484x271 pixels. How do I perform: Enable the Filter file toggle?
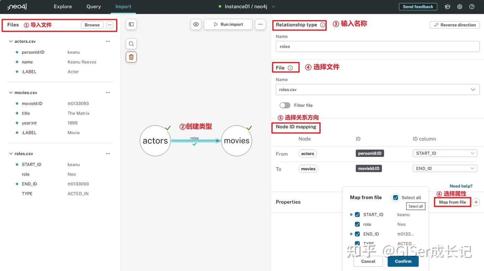point(285,105)
